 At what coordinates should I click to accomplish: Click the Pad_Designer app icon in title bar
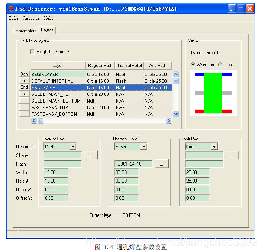tap(12, 9)
